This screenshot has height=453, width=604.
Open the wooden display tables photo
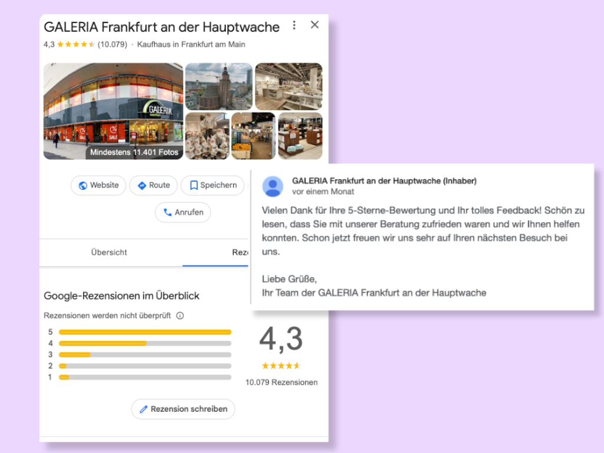click(x=300, y=136)
